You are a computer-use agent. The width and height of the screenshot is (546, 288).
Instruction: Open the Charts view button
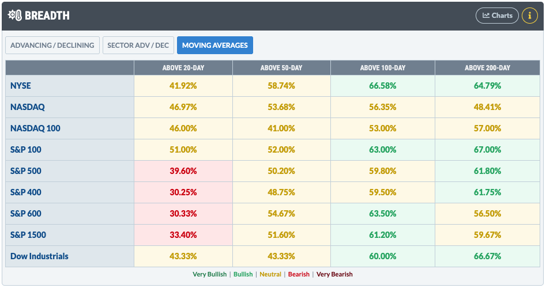tap(497, 16)
